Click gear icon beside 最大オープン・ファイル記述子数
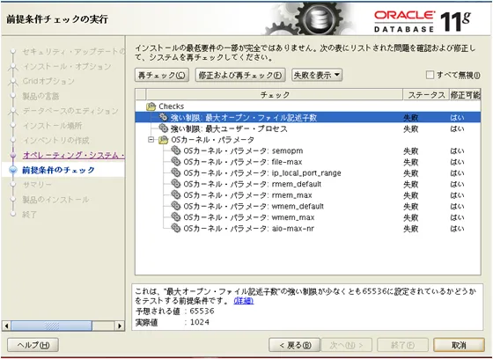 point(163,117)
